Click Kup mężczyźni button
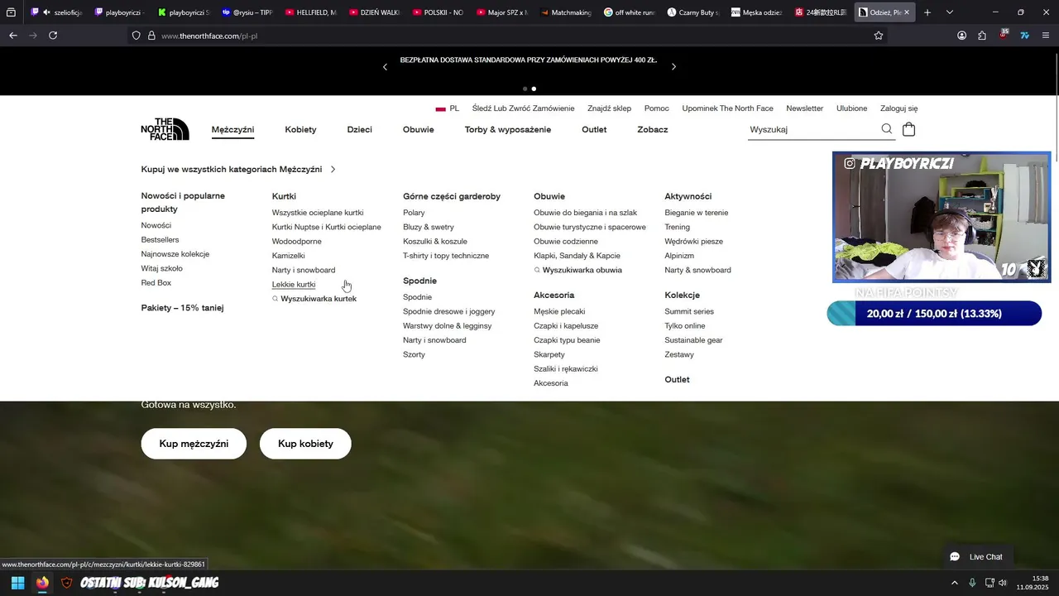 click(x=194, y=444)
